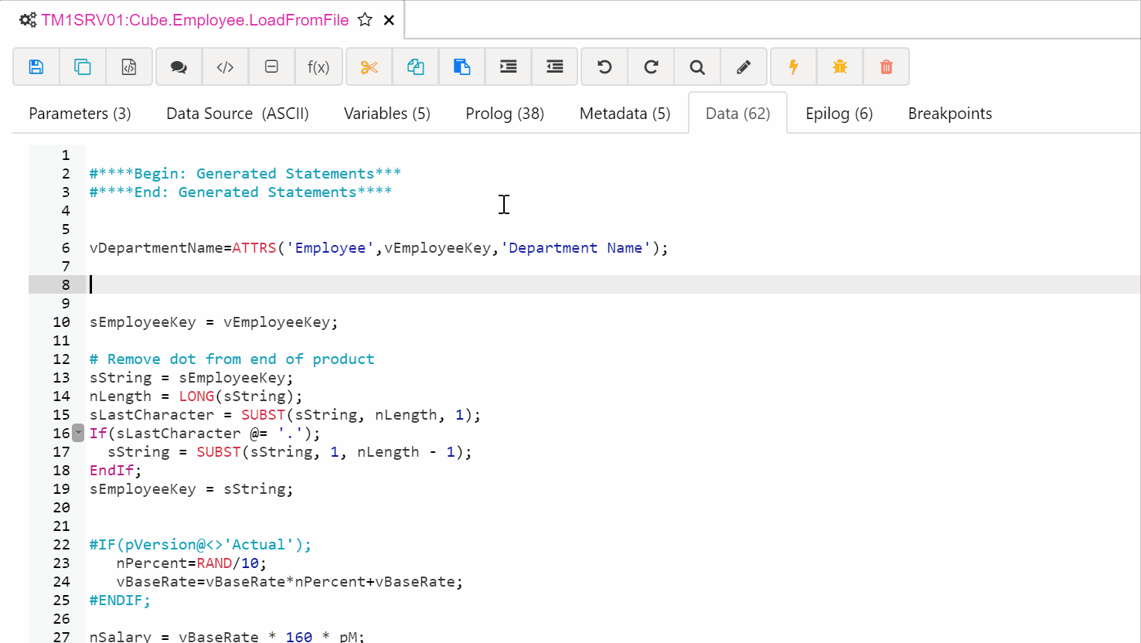Click line number 10 in the gutter

pyautogui.click(x=62, y=321)
